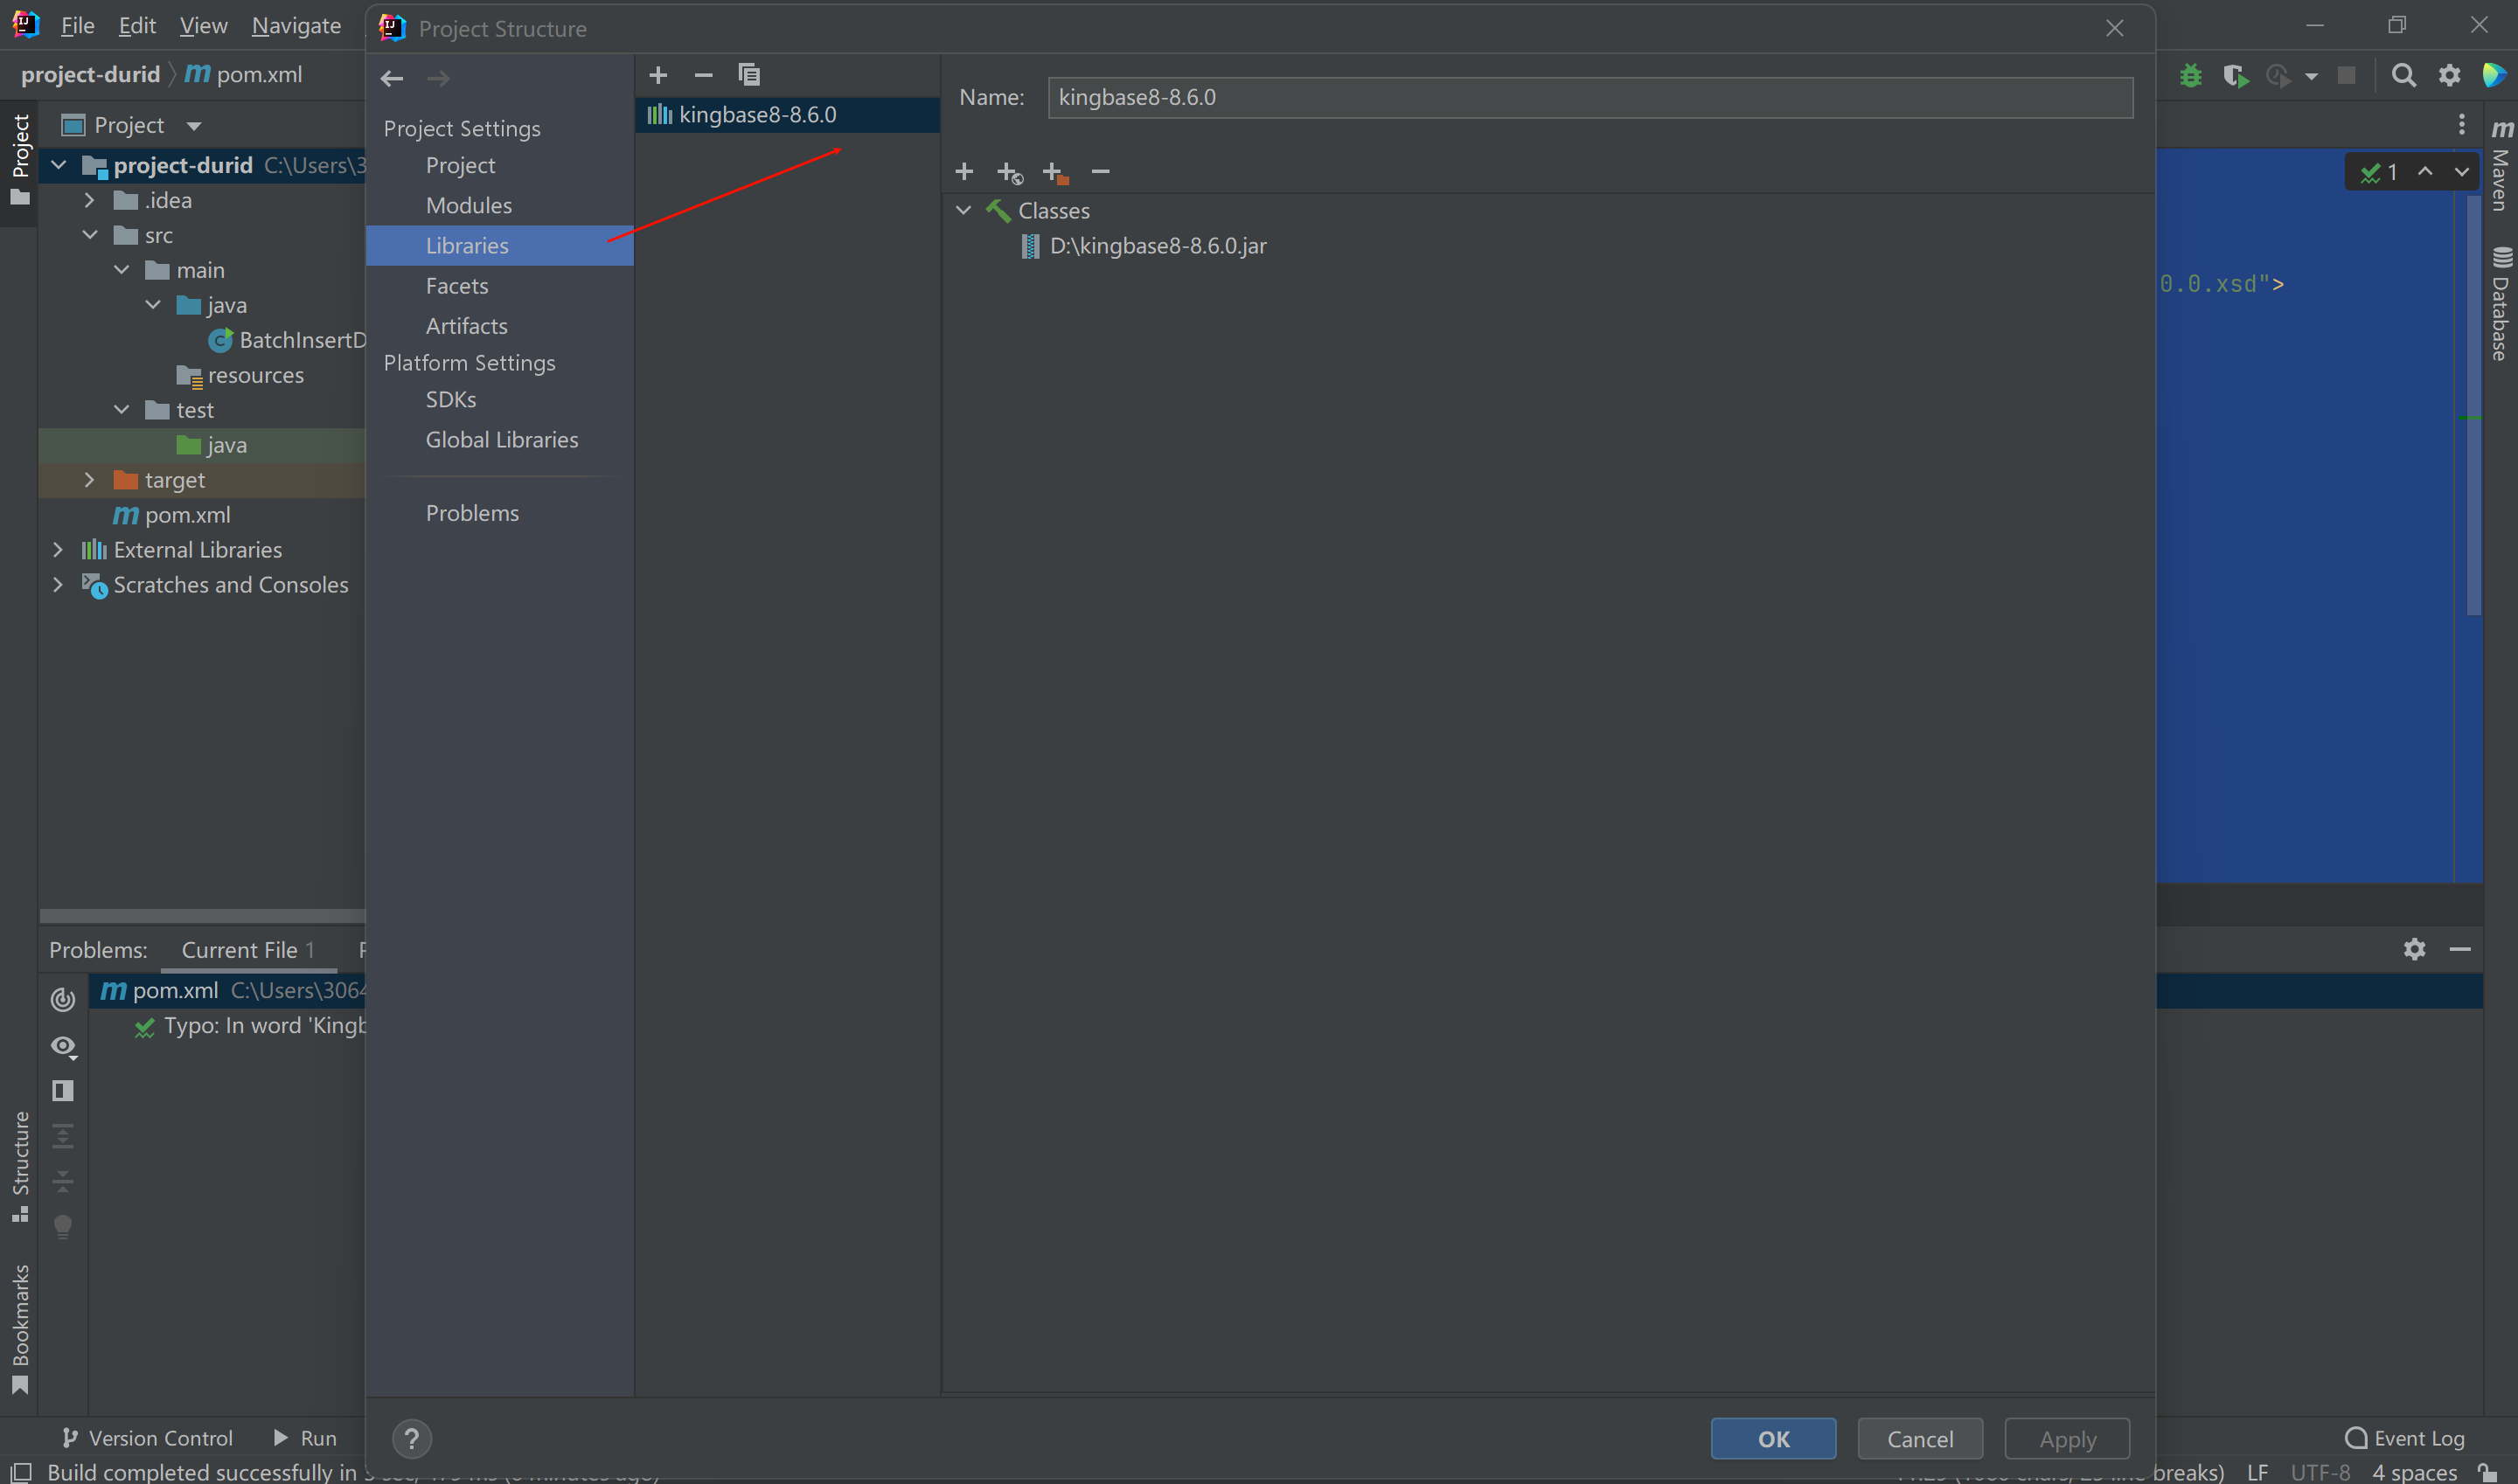
Task: Click the copy library icon
Action: [x=748, y=75]
